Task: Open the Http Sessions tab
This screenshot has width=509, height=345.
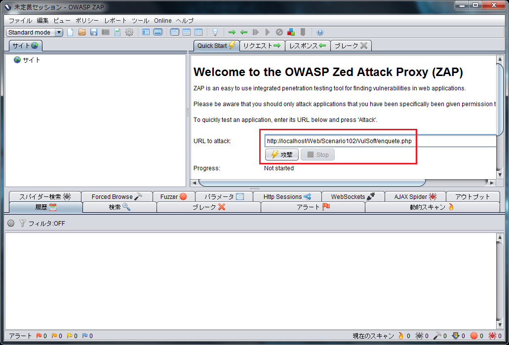Action: [287, 196]
